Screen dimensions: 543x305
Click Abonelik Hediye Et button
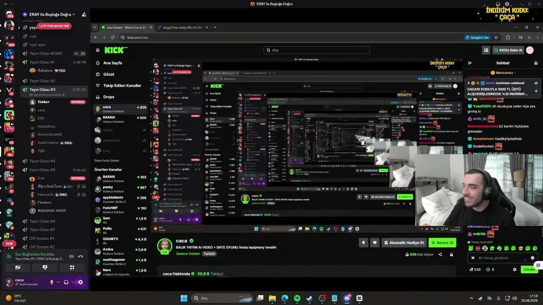tap(404, 243)
